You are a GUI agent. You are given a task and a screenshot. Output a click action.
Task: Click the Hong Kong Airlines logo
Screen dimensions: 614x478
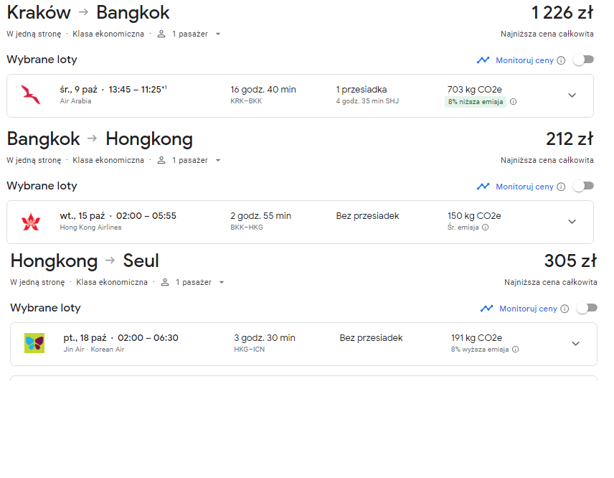pyautogui.click(x=31, y=222)
